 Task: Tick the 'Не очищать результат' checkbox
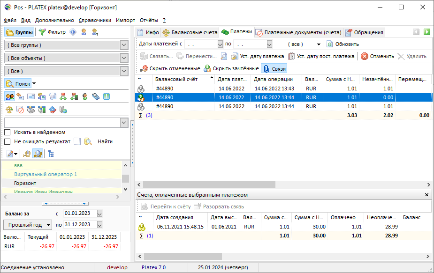click(8, 141)
